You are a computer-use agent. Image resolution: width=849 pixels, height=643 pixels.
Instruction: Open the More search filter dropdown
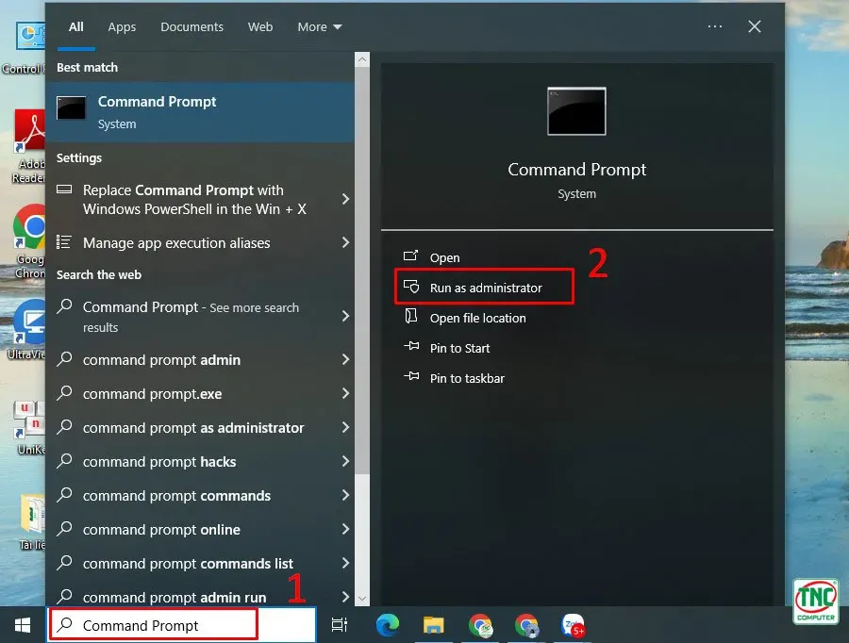pyautogui.click(x=319, y=26)
